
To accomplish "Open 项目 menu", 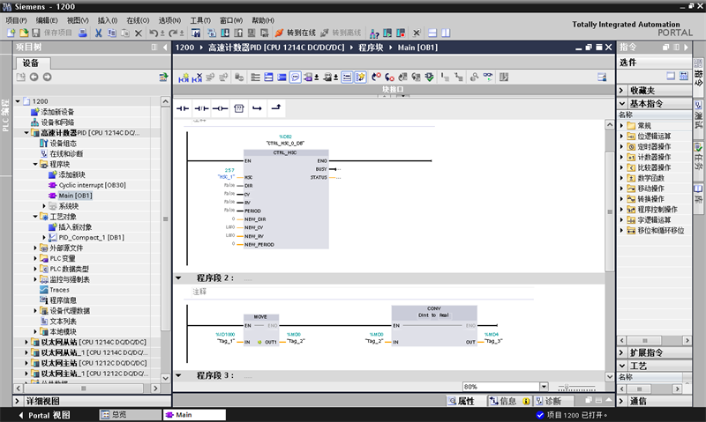I will point(16,20).
